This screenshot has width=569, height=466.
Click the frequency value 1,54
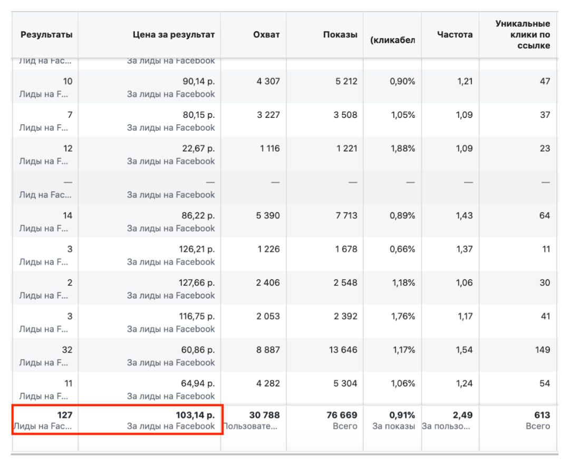464,350
